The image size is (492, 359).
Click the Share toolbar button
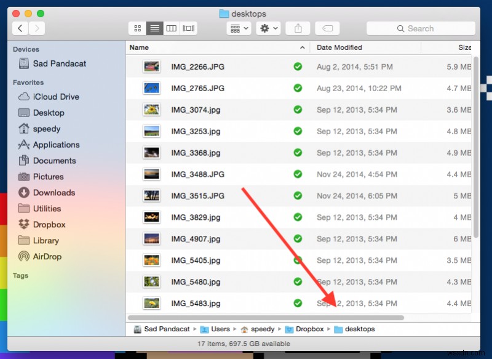coord(298,28)
